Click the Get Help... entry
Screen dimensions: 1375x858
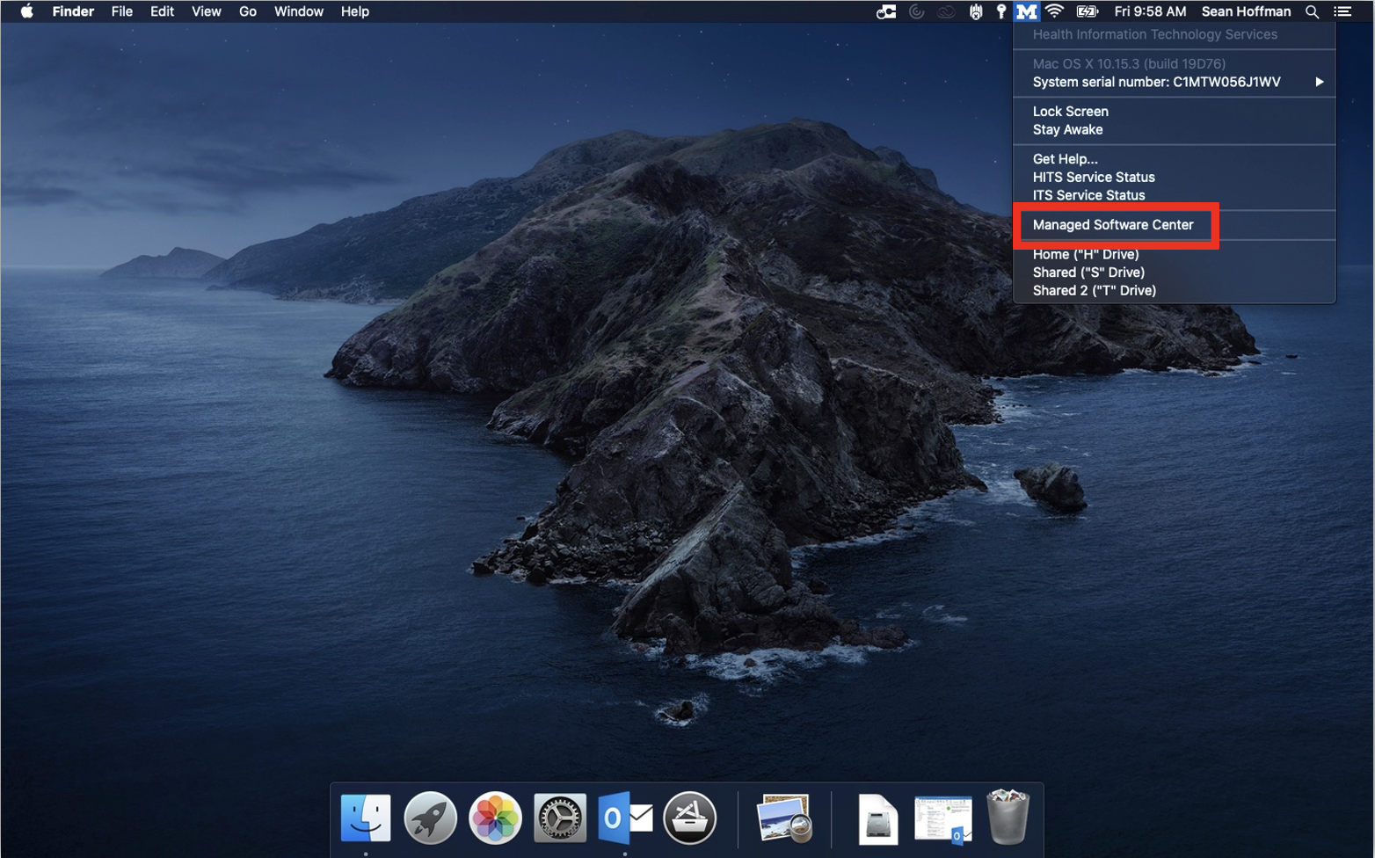tap(1065, 159)
